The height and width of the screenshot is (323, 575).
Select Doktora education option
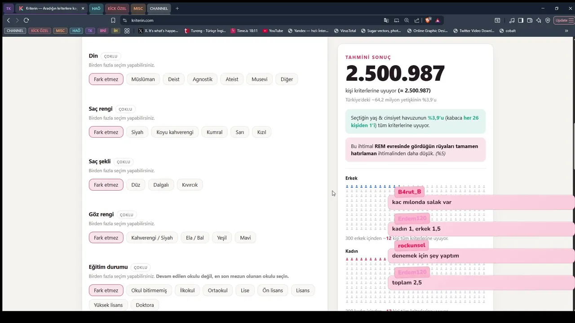click(x=145, y=305)
